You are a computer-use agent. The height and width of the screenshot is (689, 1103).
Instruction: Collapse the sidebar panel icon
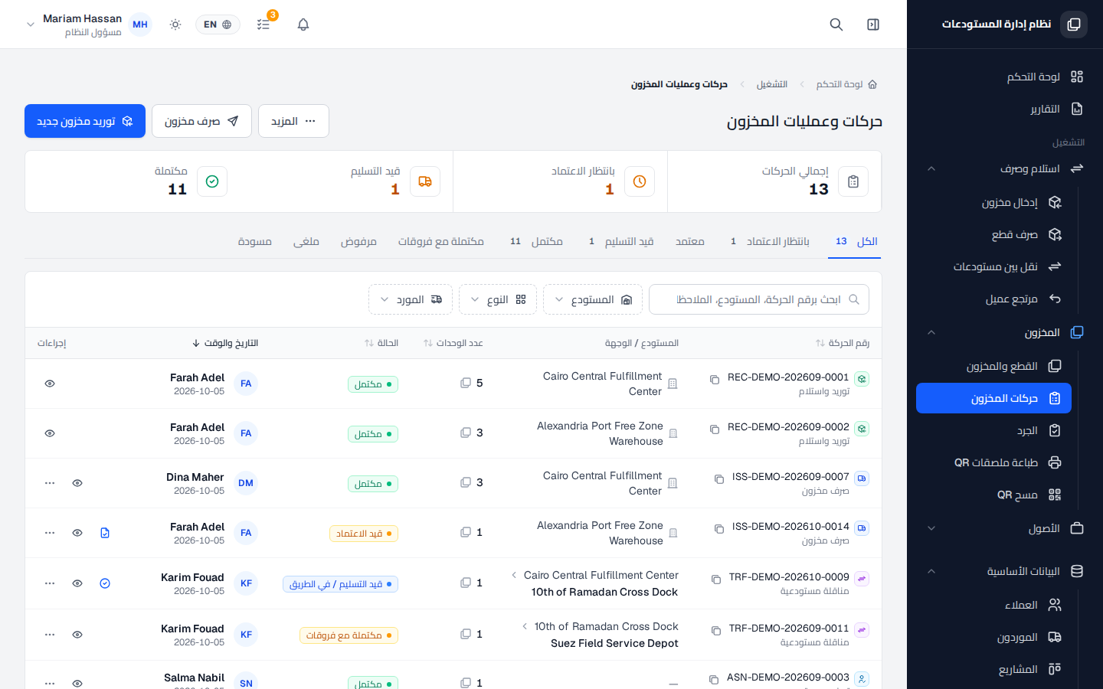873,24
